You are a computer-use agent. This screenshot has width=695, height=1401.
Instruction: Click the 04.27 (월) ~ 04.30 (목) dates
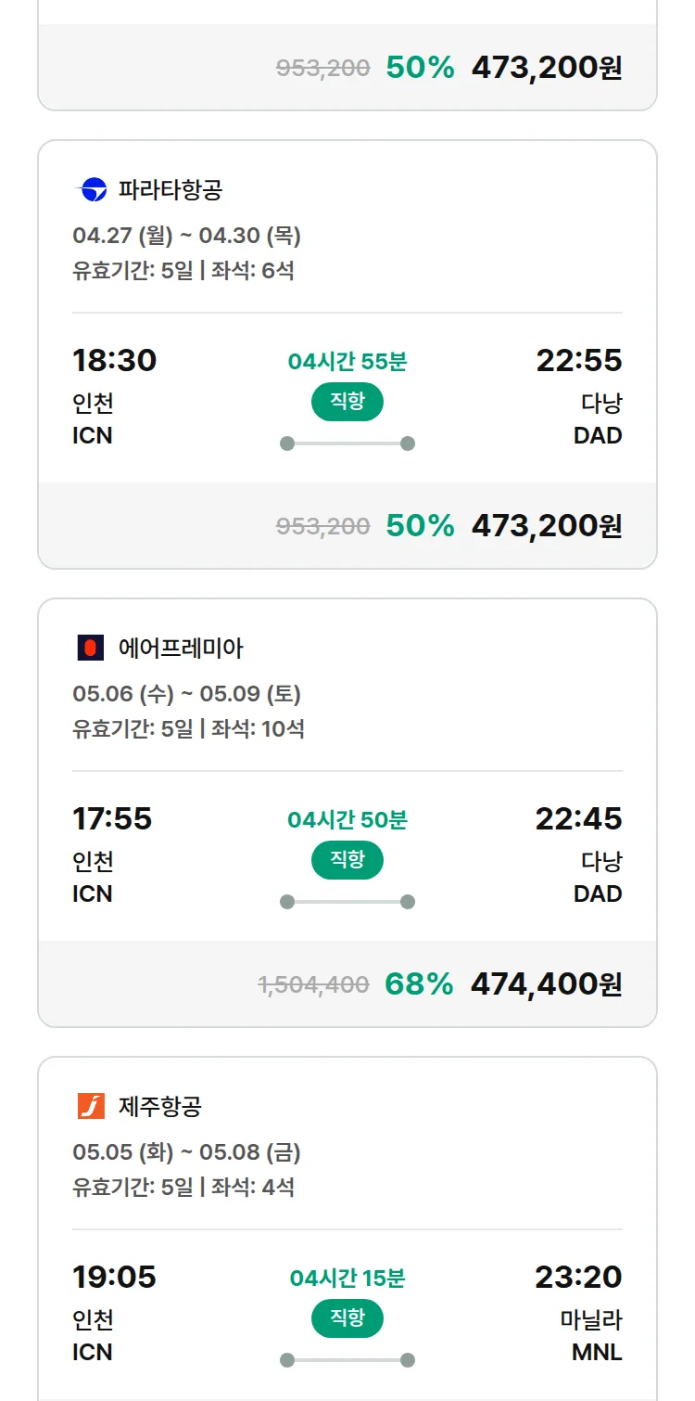coord(186,236)
